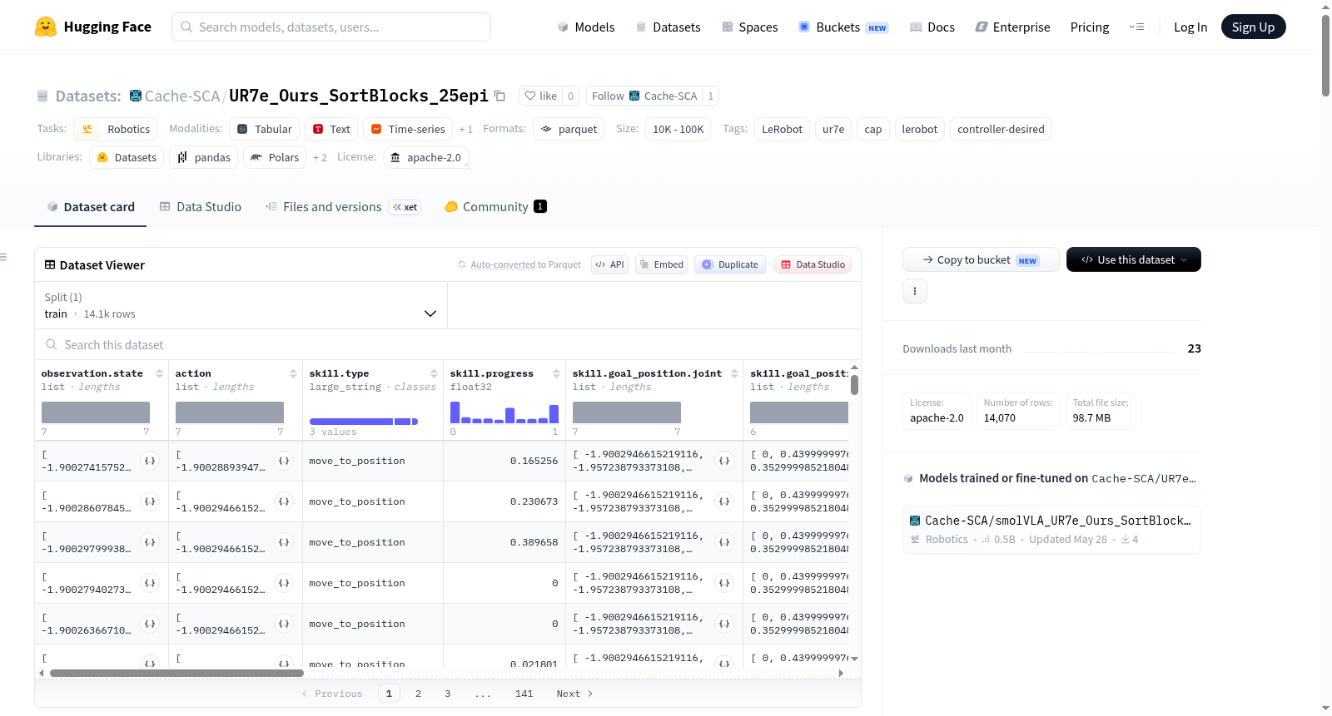Go to page 2 of the viewer
The image size is (1332, 716).
pos(418,694)
